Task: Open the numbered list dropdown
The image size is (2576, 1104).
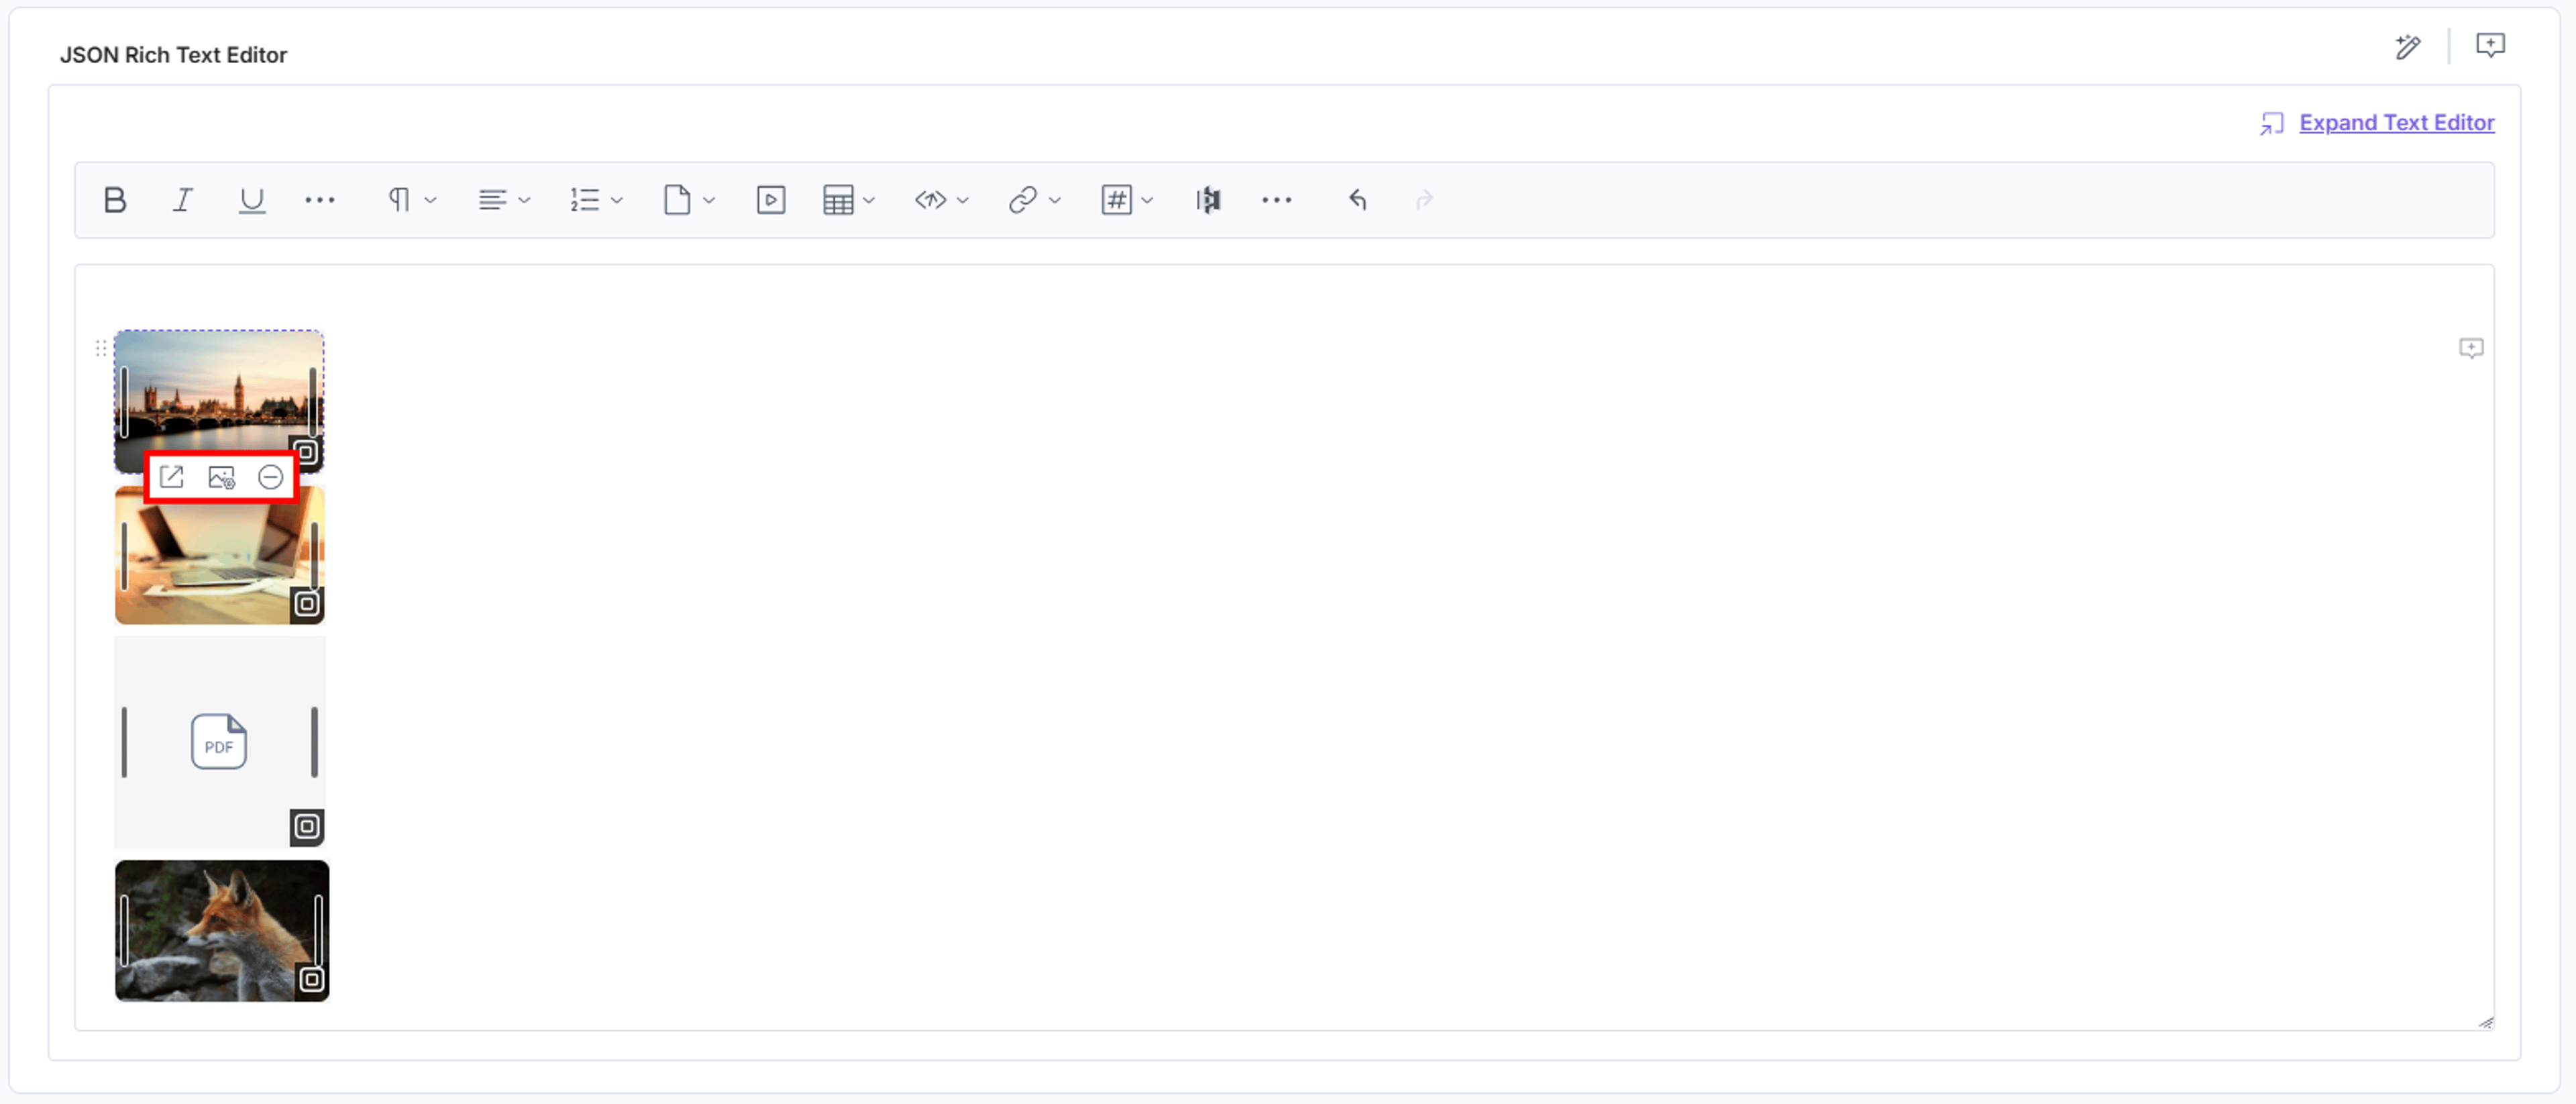Action: pyautogui.click(x=596, y=200)
